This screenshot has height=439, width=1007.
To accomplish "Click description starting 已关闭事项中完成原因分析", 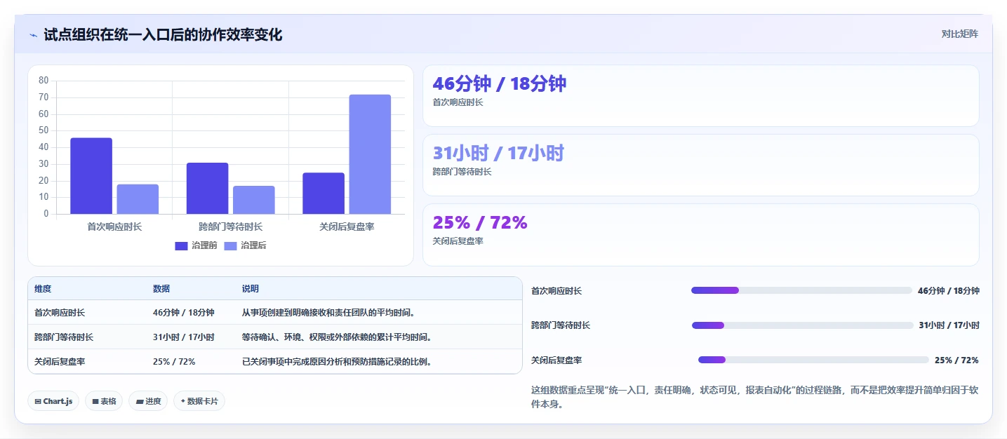I will point(337,362).
